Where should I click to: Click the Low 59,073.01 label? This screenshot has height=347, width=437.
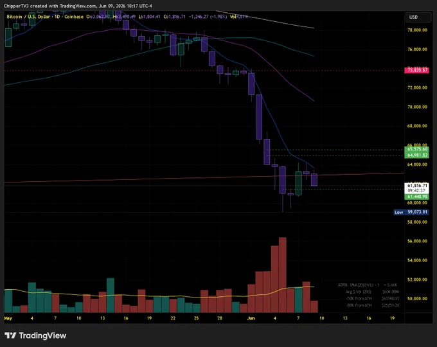411,212
